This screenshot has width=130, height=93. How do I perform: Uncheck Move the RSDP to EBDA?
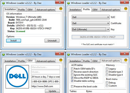click(x=72, y=78)
